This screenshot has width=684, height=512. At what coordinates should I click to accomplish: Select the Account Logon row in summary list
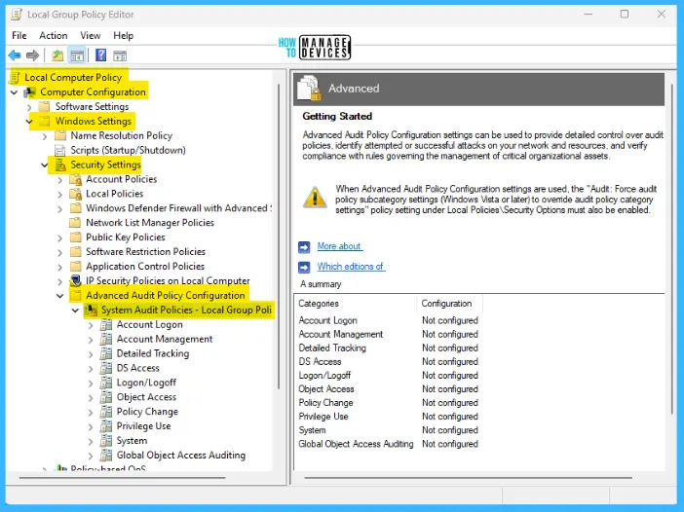click(x=388, y=320)
